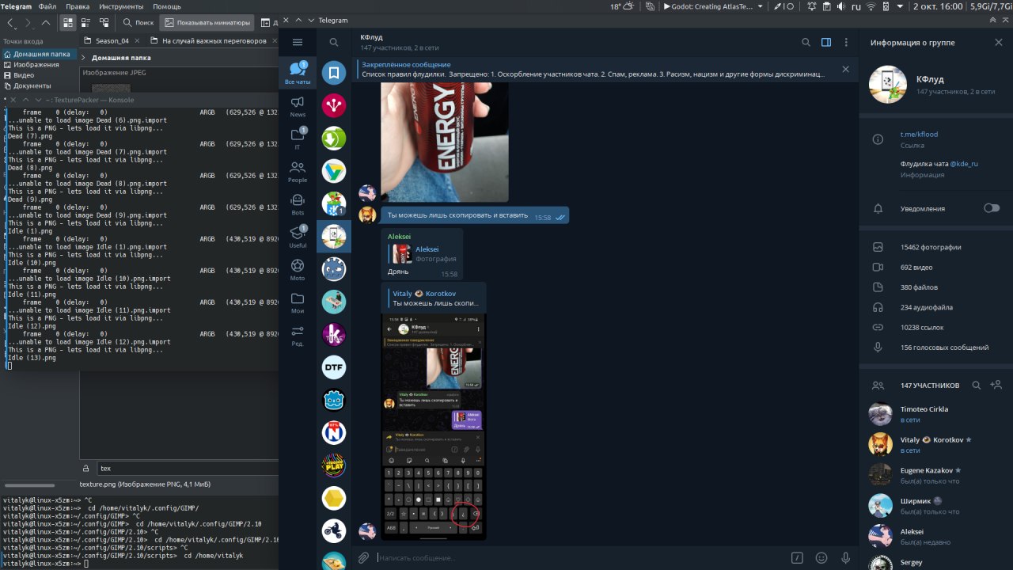The width and height of the screenshot is (1013, 570).
Task: Select member Eugene Kazakov
Action: (935, 475)
